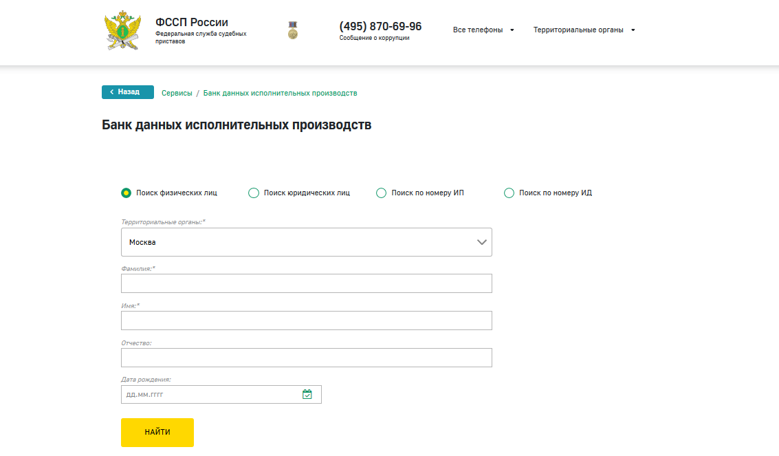Click the FSSP double-headed eagle emblem logo
Image resolution: width=779 pixels, height=456 pixels.
(x=122, y=30)
